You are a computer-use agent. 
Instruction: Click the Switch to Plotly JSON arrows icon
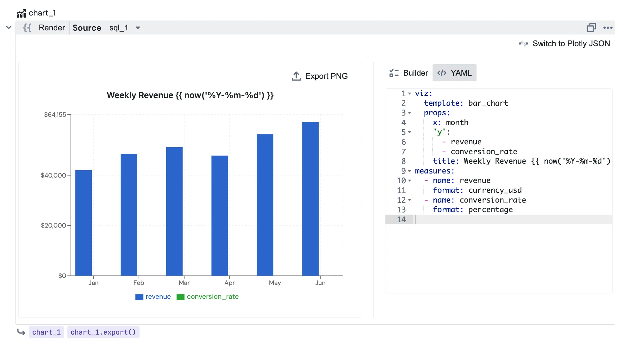(523, 43)
